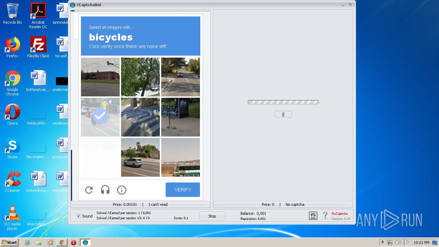Click the volume speaker tray icon
The width and height of the screenshot is (439, 247).
(398, 243)
